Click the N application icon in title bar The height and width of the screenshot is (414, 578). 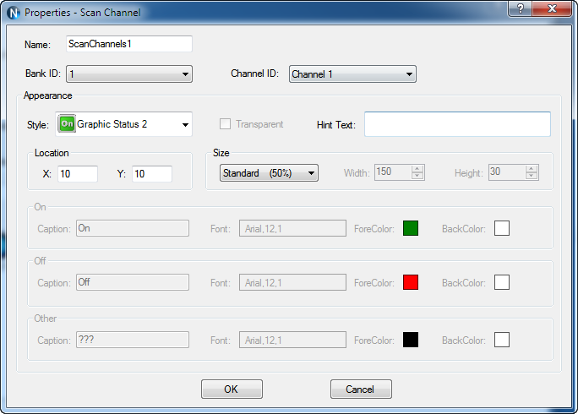[x=13, y=13]
